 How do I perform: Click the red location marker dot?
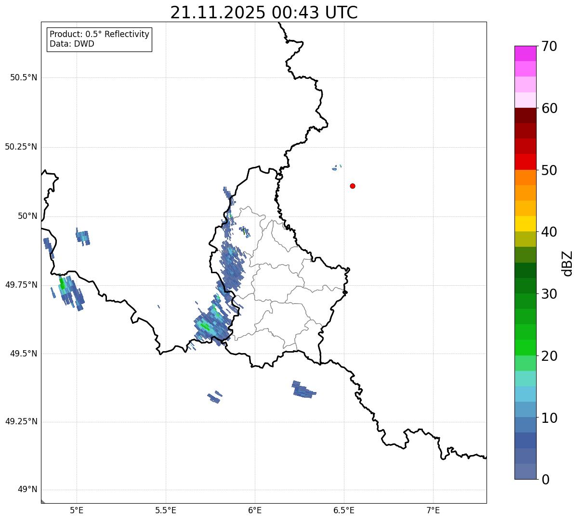coord(353,186)
